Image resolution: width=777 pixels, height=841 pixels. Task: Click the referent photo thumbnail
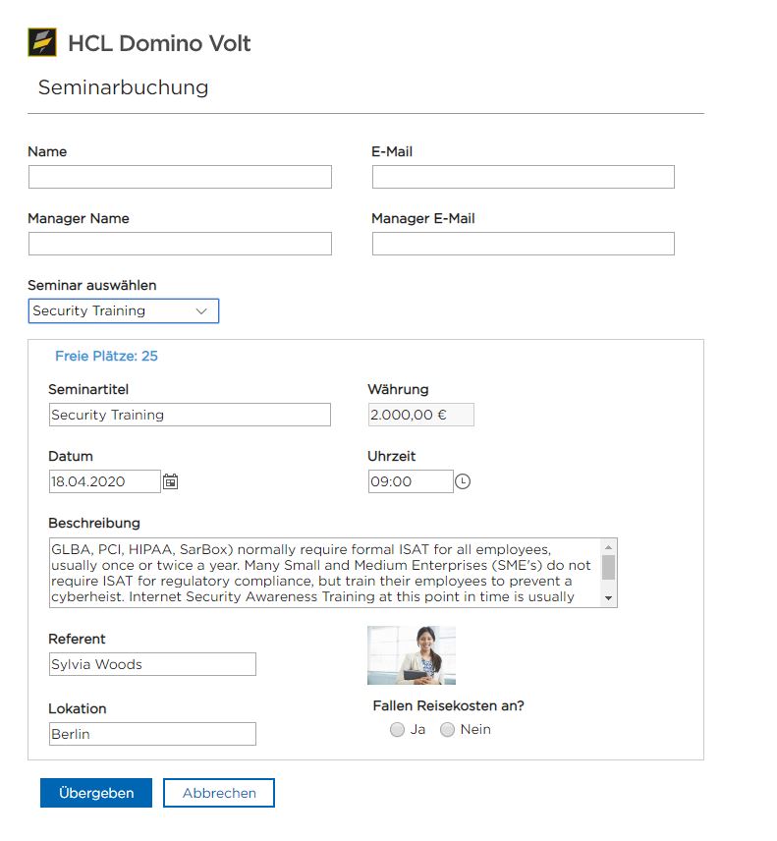click(411, 655)
